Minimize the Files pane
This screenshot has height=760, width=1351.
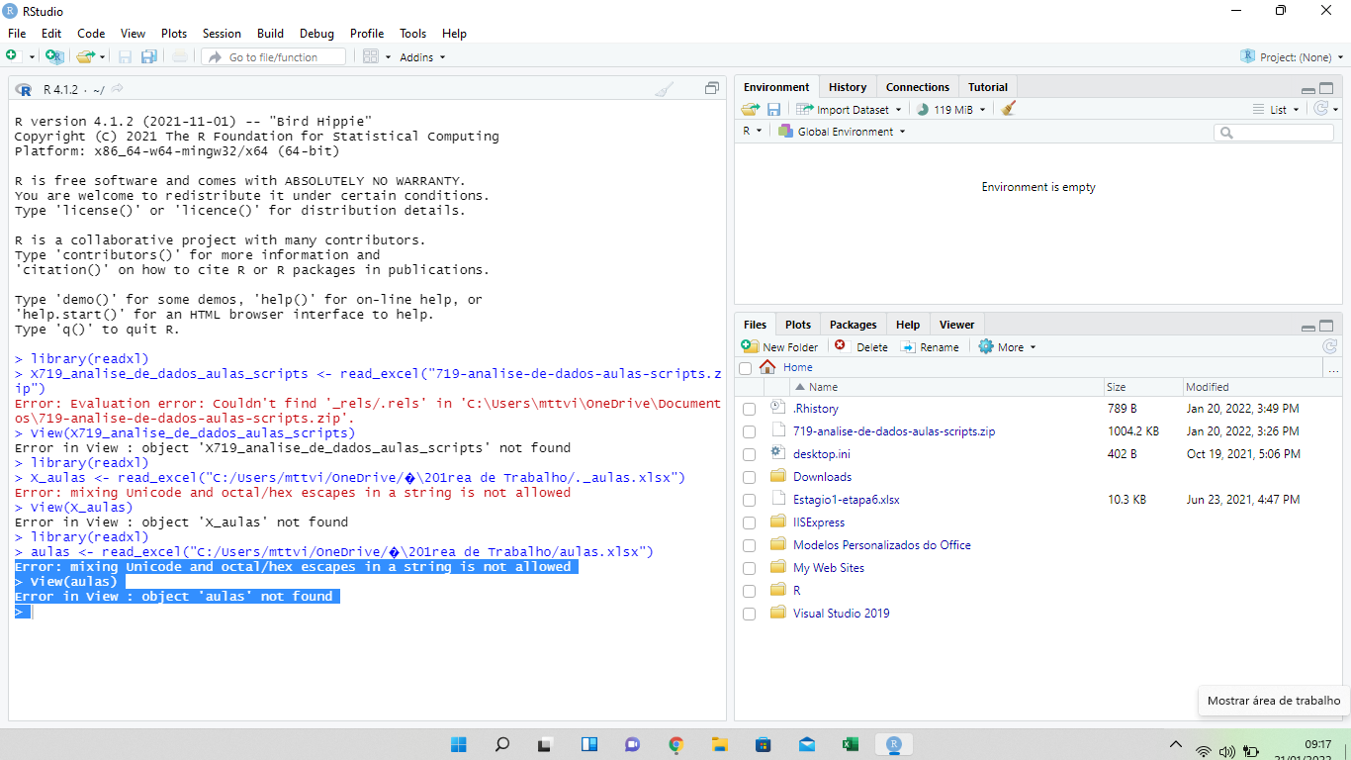[x=1308, y=327]
